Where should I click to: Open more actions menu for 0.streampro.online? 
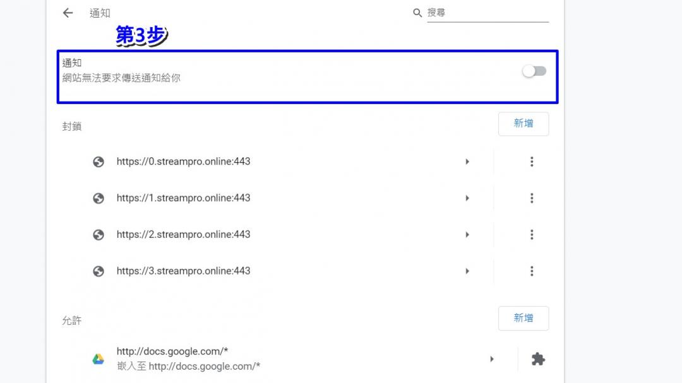531,162
